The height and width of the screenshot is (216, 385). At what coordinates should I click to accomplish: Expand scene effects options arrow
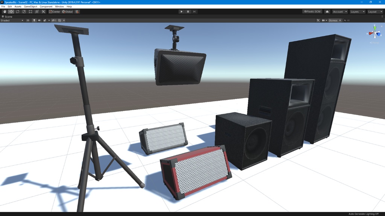point(49,21)
